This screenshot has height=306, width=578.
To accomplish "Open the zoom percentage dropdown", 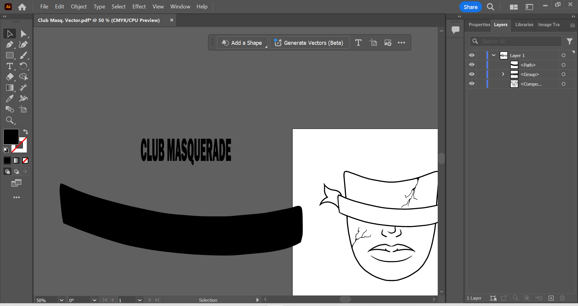I will pos(61,300).
